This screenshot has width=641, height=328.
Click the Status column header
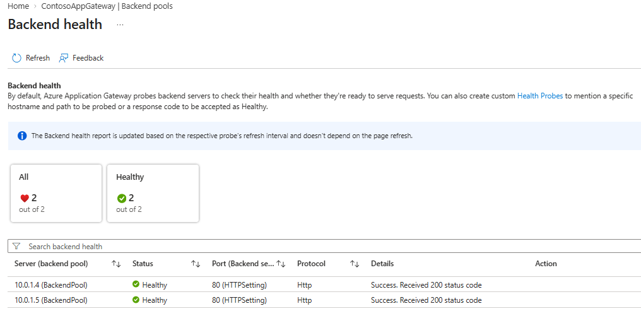point(143,264)
